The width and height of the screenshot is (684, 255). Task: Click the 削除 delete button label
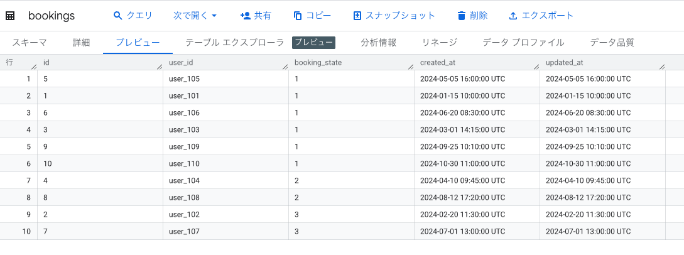tap(479, 16)
